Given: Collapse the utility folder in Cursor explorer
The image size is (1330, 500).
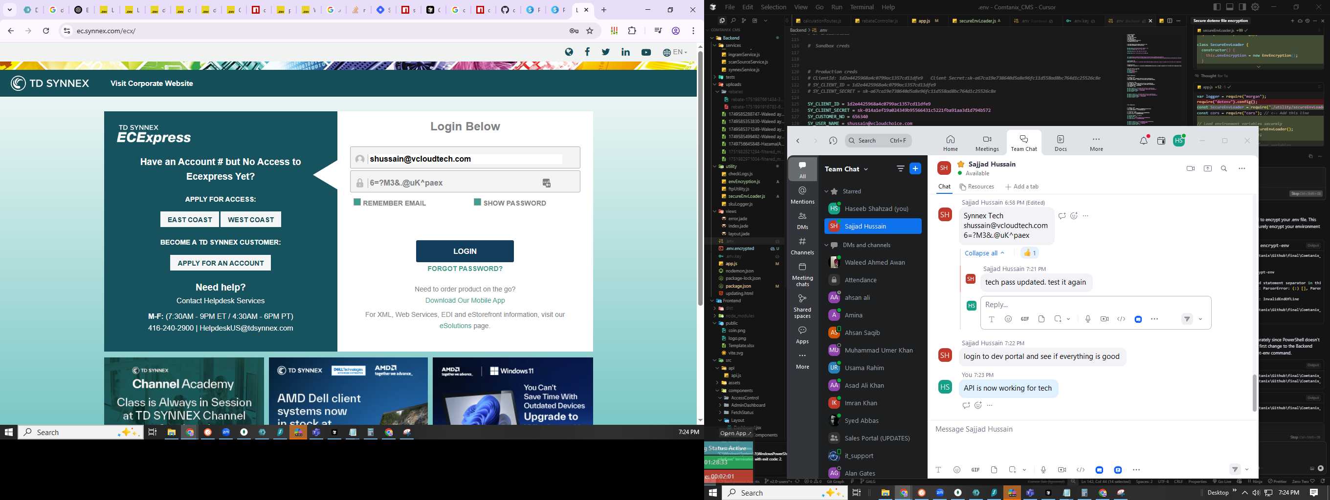Looking at the screenshot, I should click(715, 167).
